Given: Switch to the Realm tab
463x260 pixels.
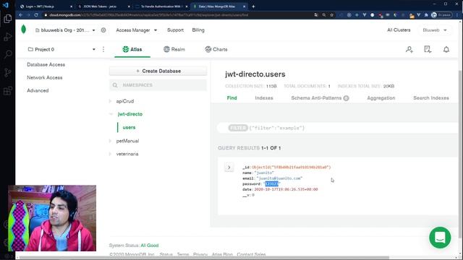Looking at the screenshot, I should (174, 49).
